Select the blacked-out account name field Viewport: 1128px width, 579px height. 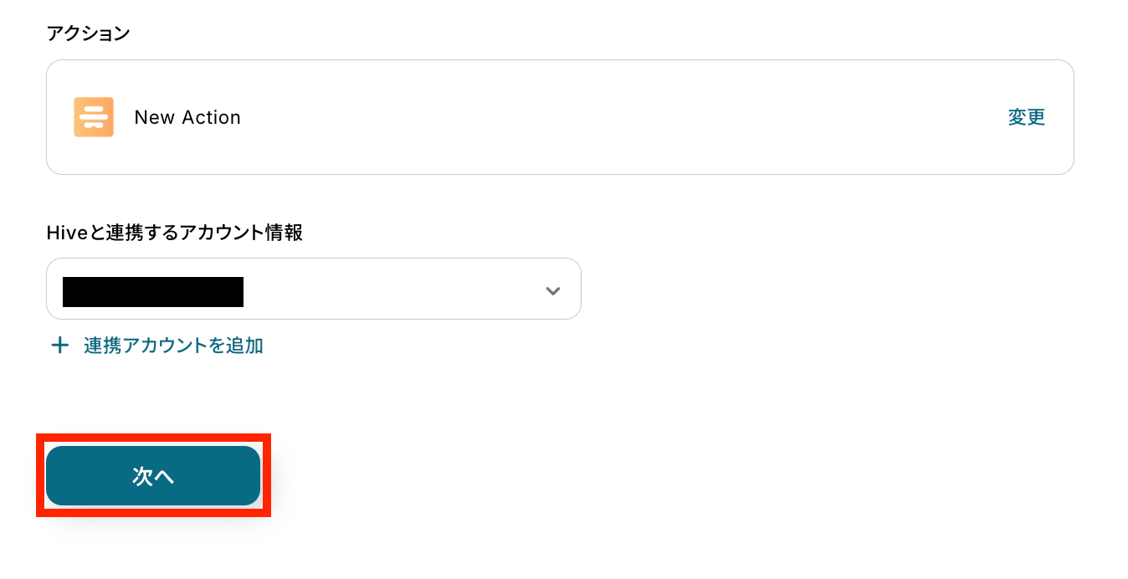153,291
